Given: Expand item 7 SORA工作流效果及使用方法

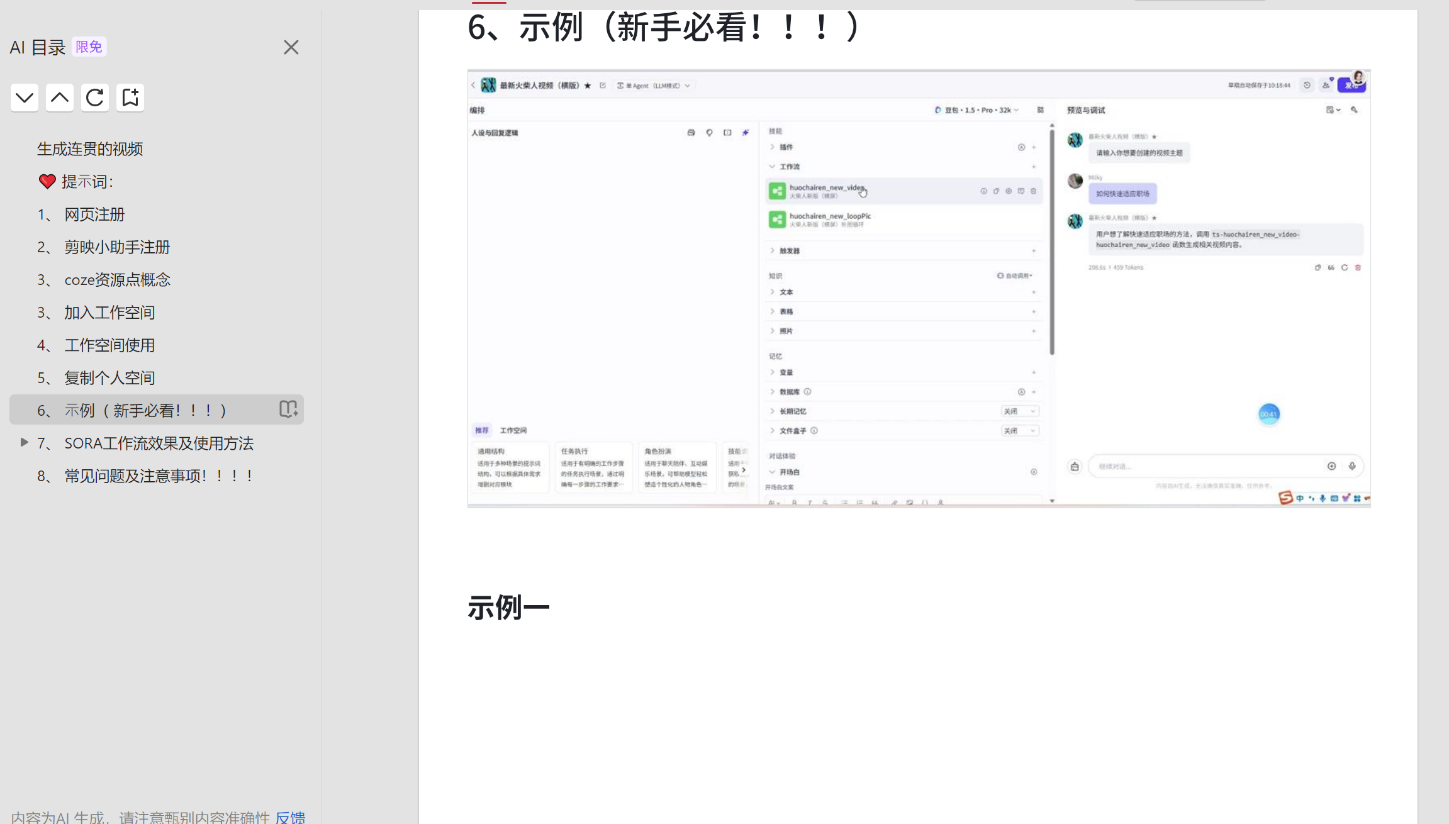Looking at the screenshot, I should pos(25,442).
